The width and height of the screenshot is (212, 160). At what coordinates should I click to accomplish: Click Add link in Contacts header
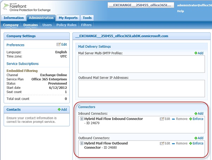click(x=64, y=109)
